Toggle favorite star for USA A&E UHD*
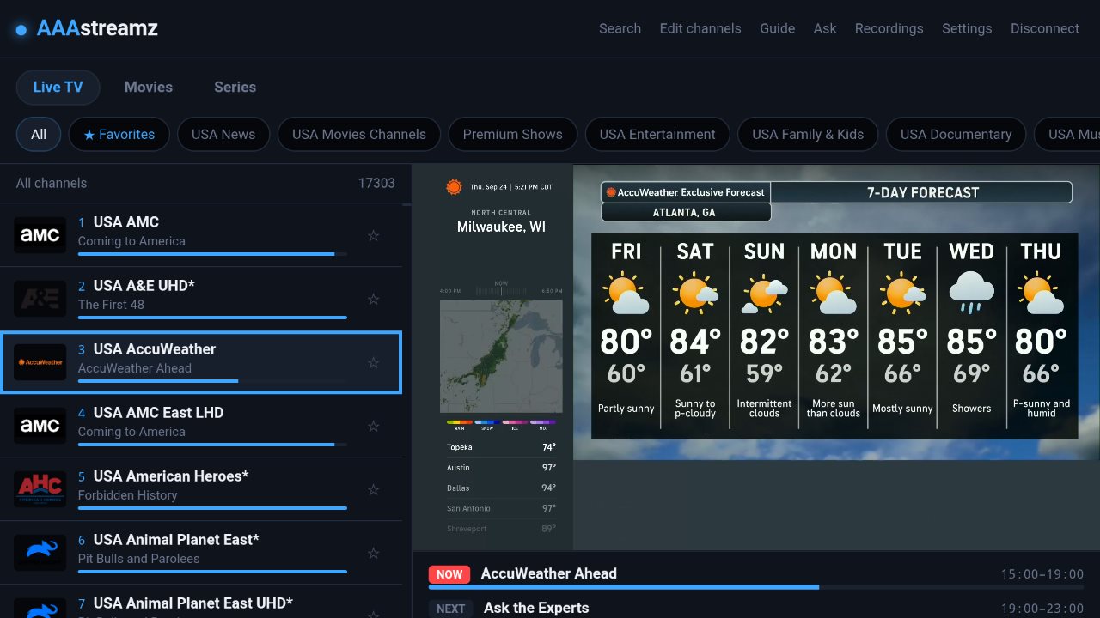The width and height of the screenshot is (1100, 618). point(373,299)
